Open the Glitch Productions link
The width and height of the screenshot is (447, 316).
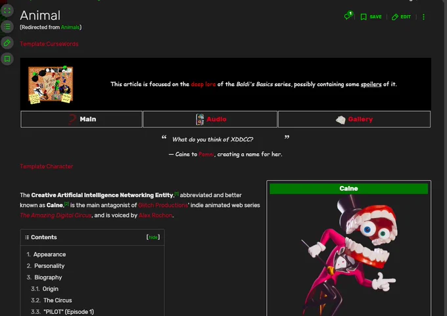tap(163, 205)
